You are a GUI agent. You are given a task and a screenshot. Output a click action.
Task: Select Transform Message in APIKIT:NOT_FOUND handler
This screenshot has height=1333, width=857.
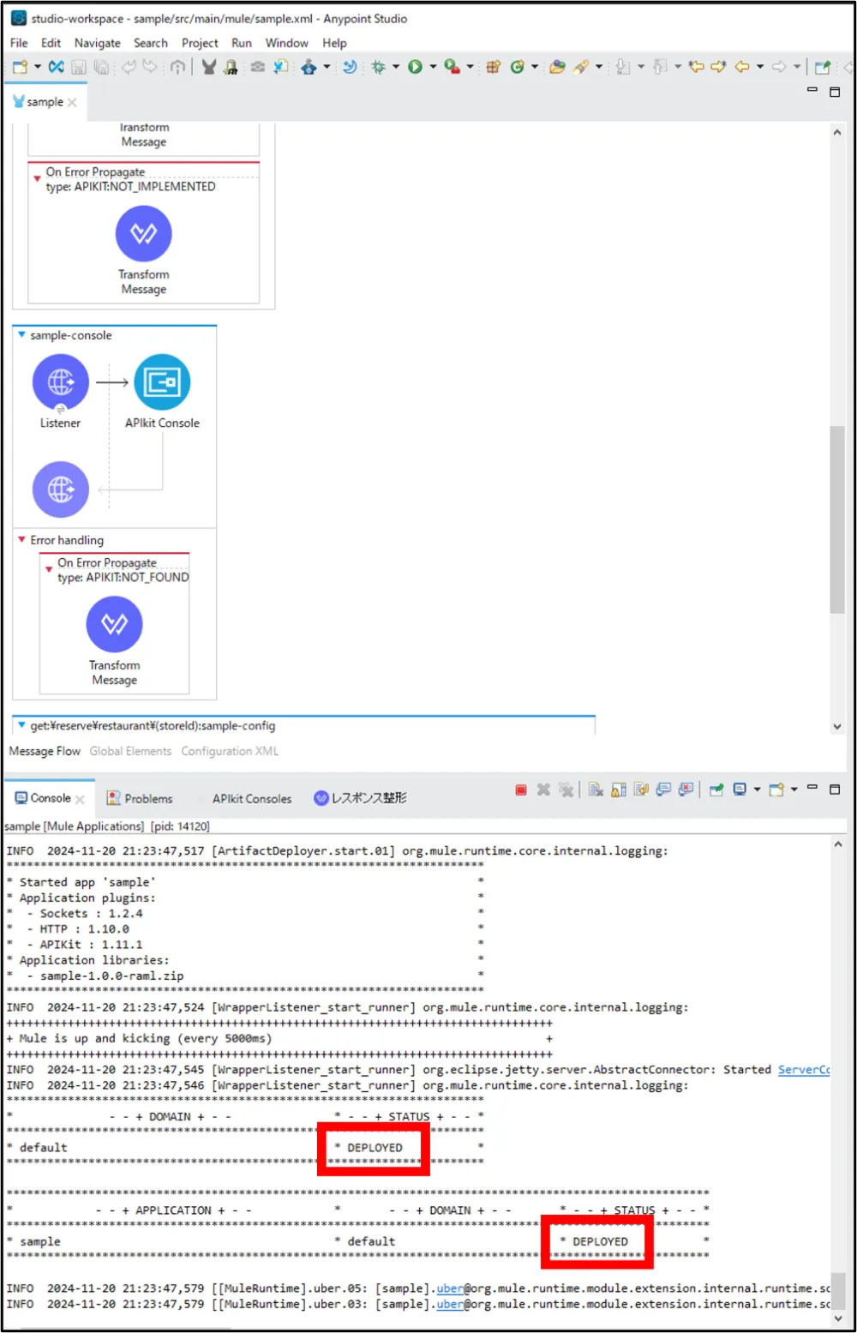pos(114,624)
